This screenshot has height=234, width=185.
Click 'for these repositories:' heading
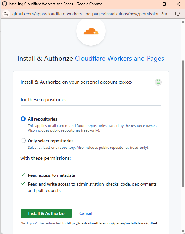44,100
